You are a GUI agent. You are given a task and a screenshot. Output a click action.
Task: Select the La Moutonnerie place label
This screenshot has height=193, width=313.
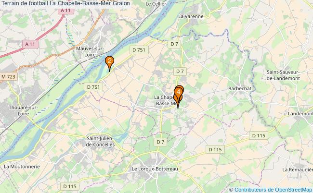(x=22, y=167)
